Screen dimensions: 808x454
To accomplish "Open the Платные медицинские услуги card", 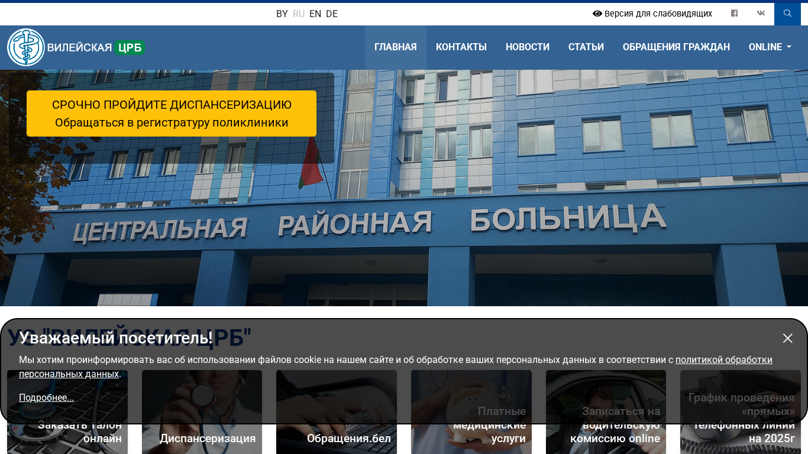I will point(471,412).
